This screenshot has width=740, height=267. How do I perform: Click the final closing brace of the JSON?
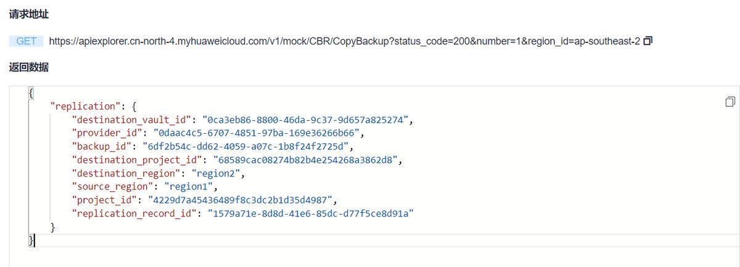(31, 240)
